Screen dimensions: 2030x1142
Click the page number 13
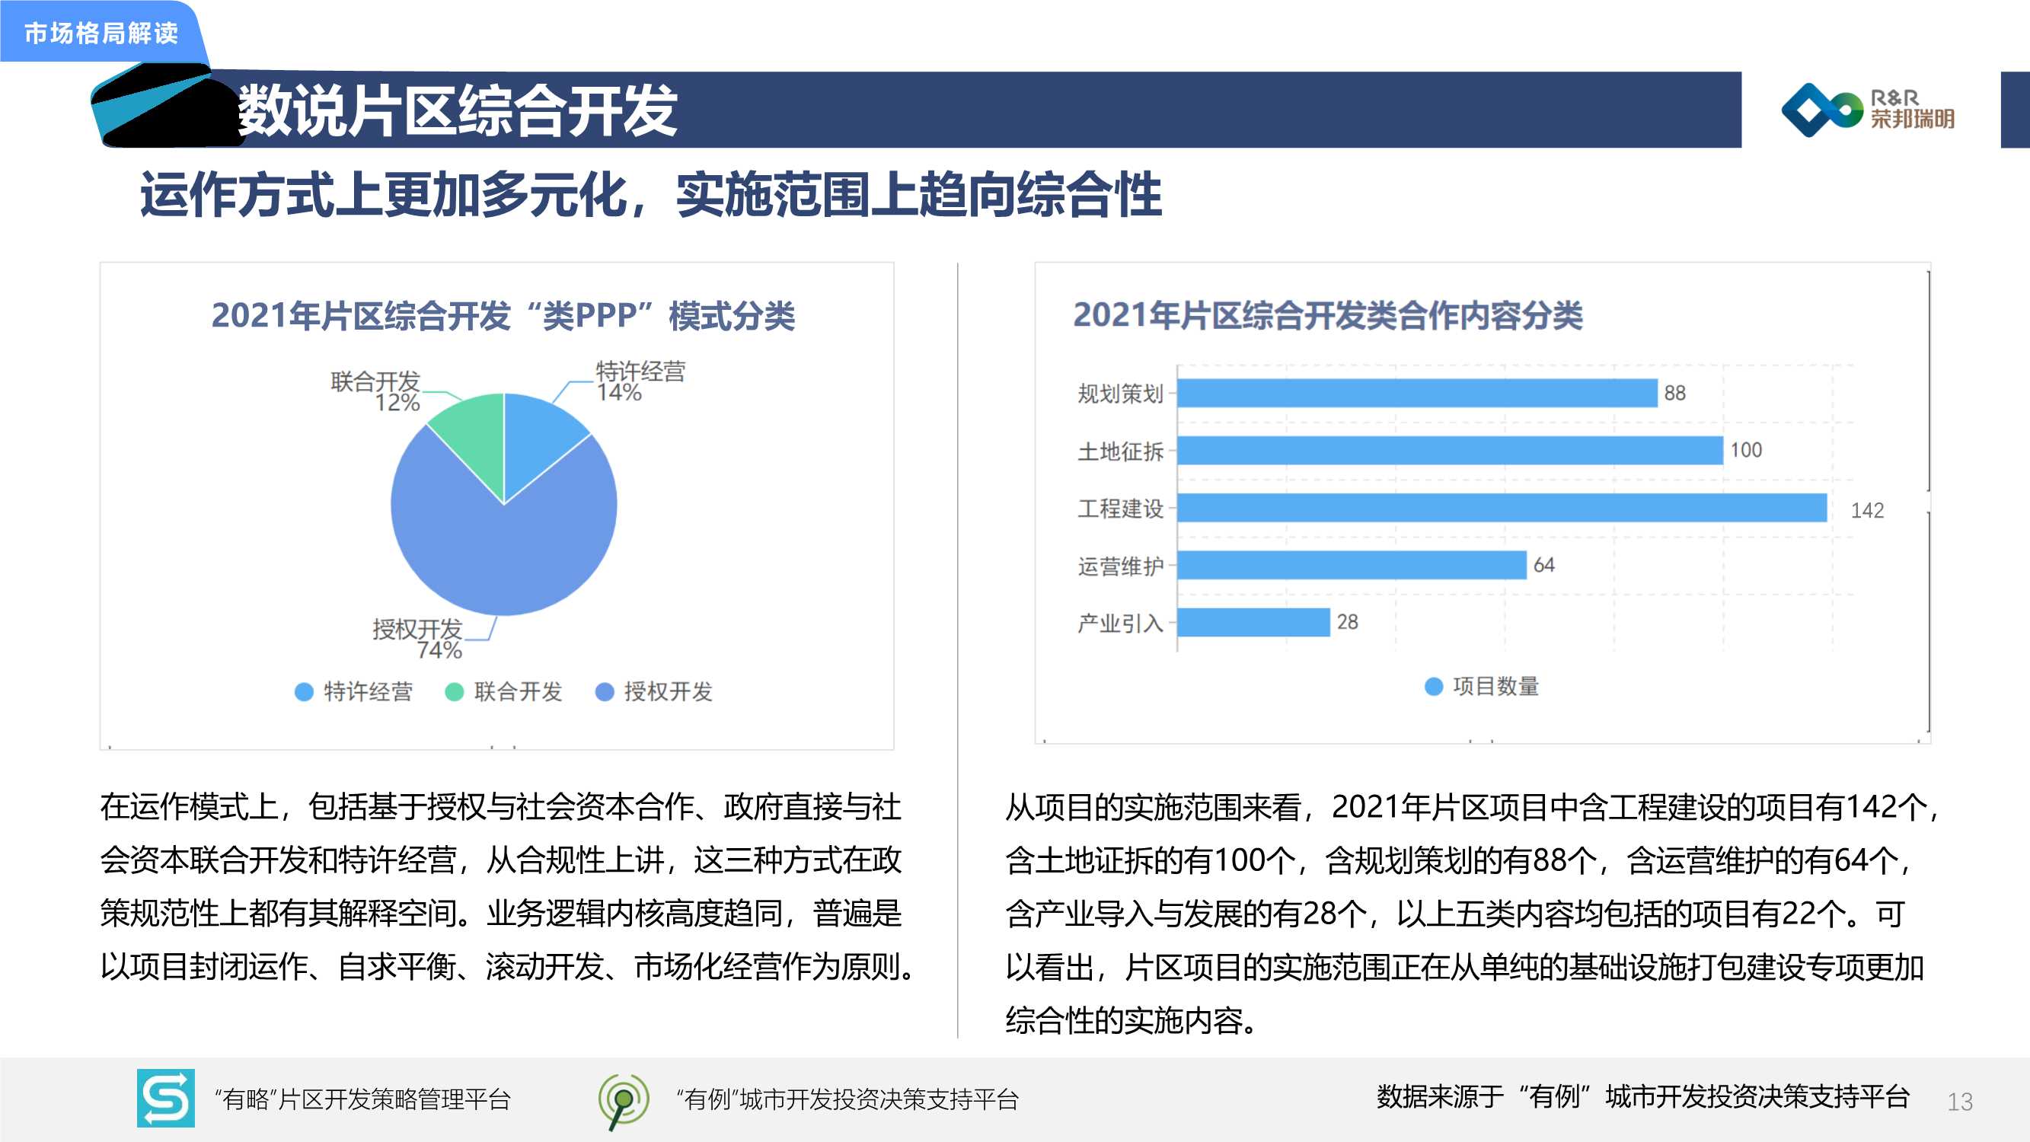pos(1960,1102)
